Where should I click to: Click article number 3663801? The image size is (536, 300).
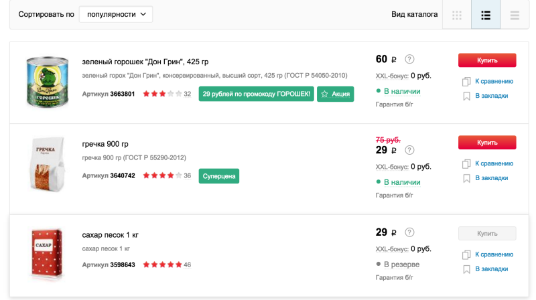pos(123,94)
